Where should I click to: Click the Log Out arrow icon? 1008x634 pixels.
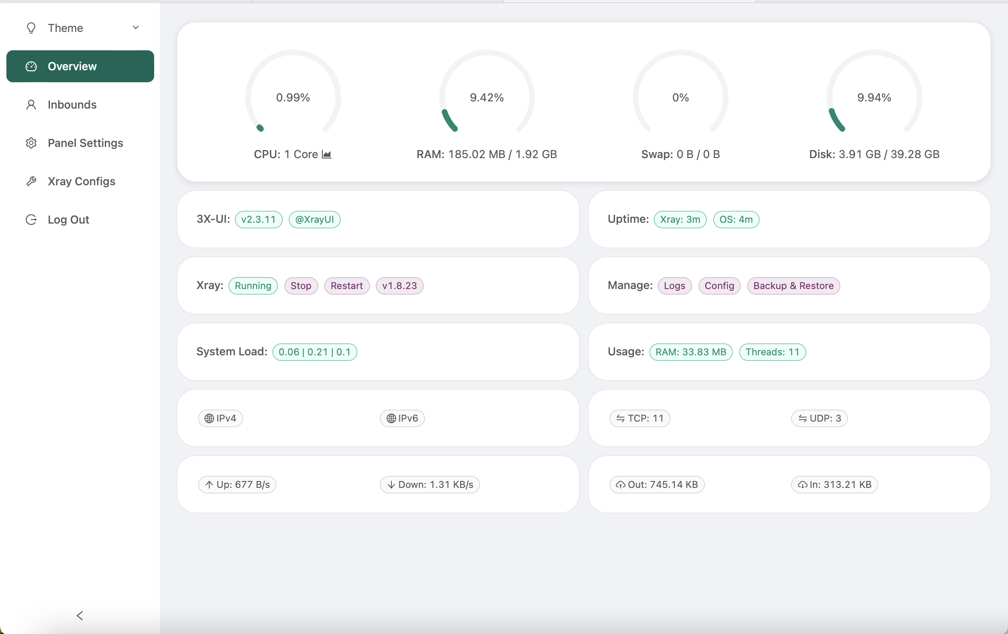[x=32, y=220]
